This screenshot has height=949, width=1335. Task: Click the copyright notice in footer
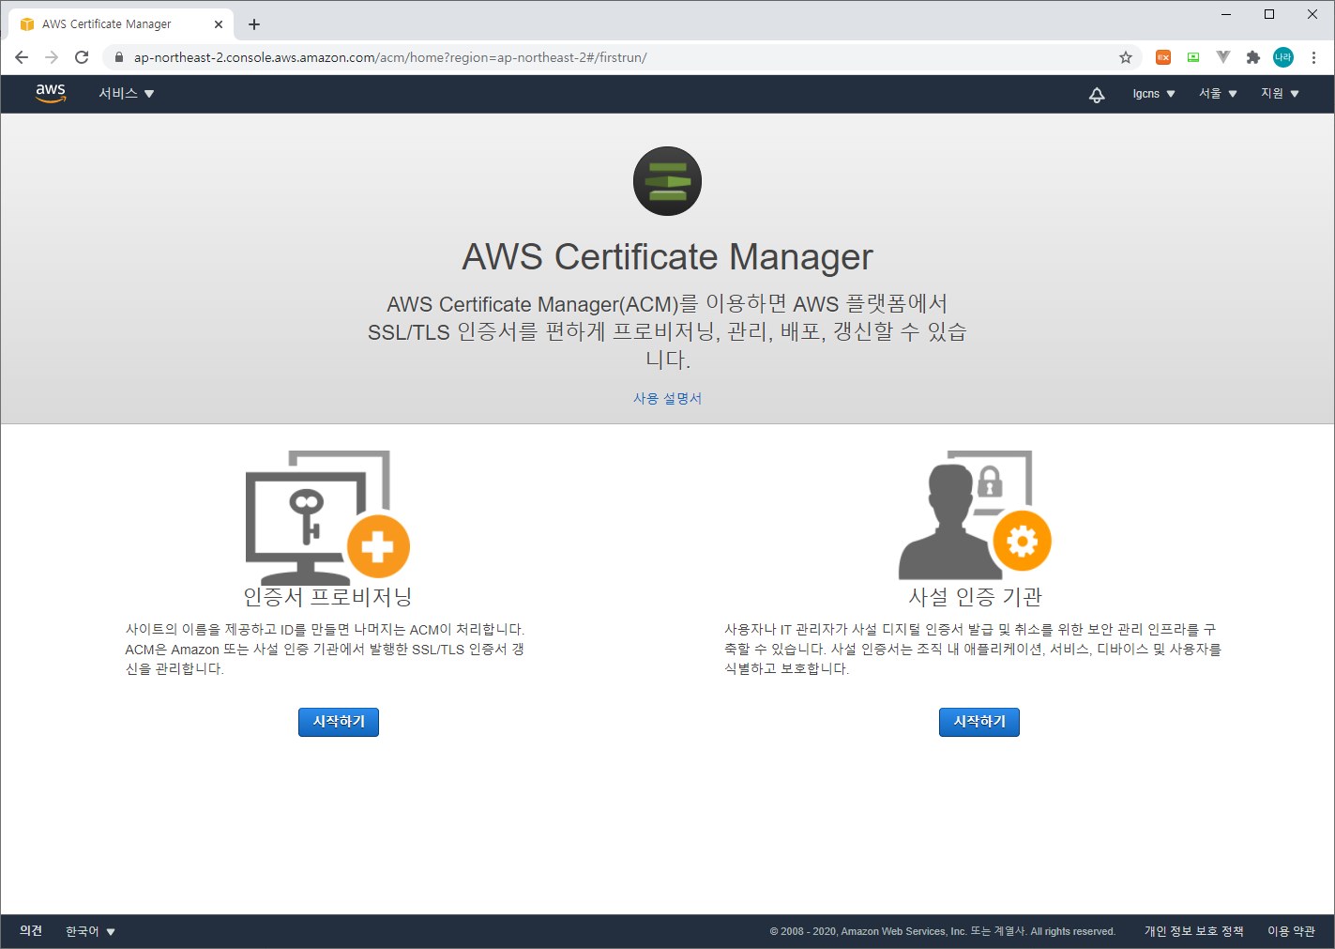tap(943, 931)
